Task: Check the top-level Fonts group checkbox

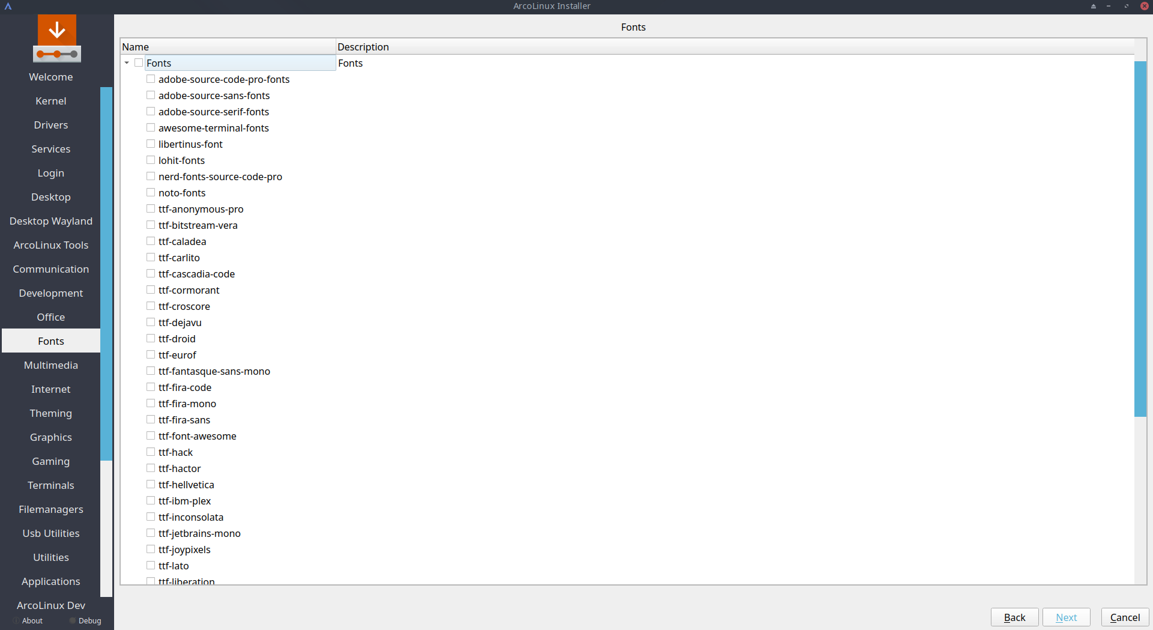Action: pos(139,63)
